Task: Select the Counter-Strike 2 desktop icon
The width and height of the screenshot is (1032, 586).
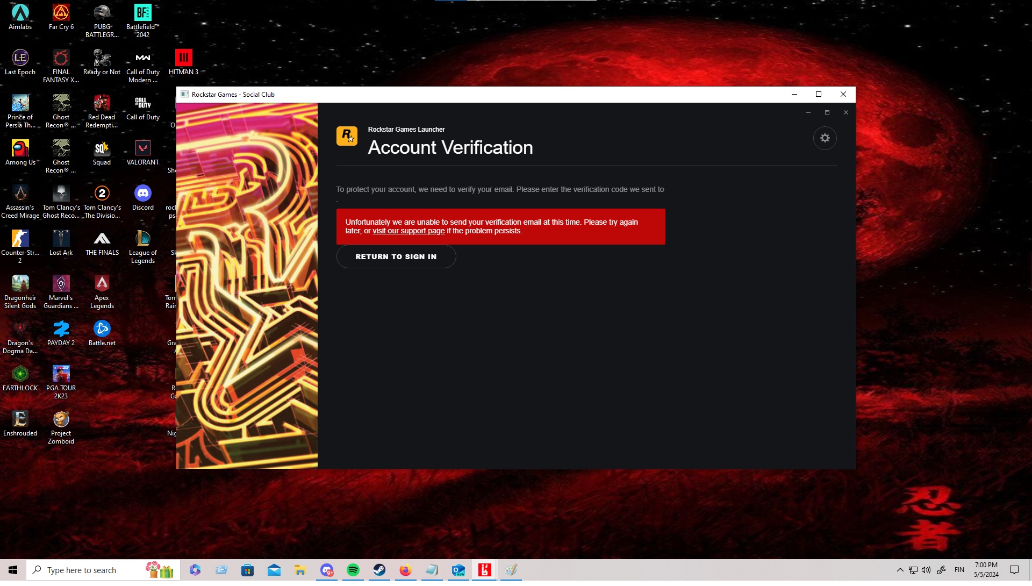Action: (x=20, y=247)
